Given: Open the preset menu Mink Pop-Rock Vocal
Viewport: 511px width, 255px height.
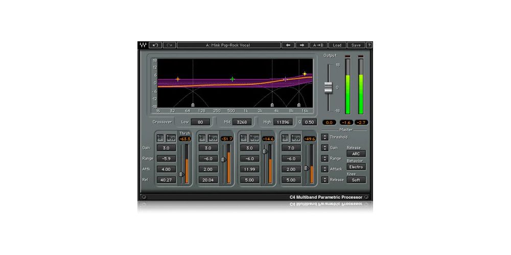Looking at the screenshot, I should tap(229, 45).
